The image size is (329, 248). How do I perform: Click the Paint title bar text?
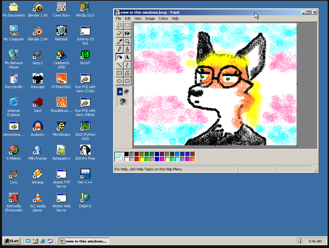150,12
